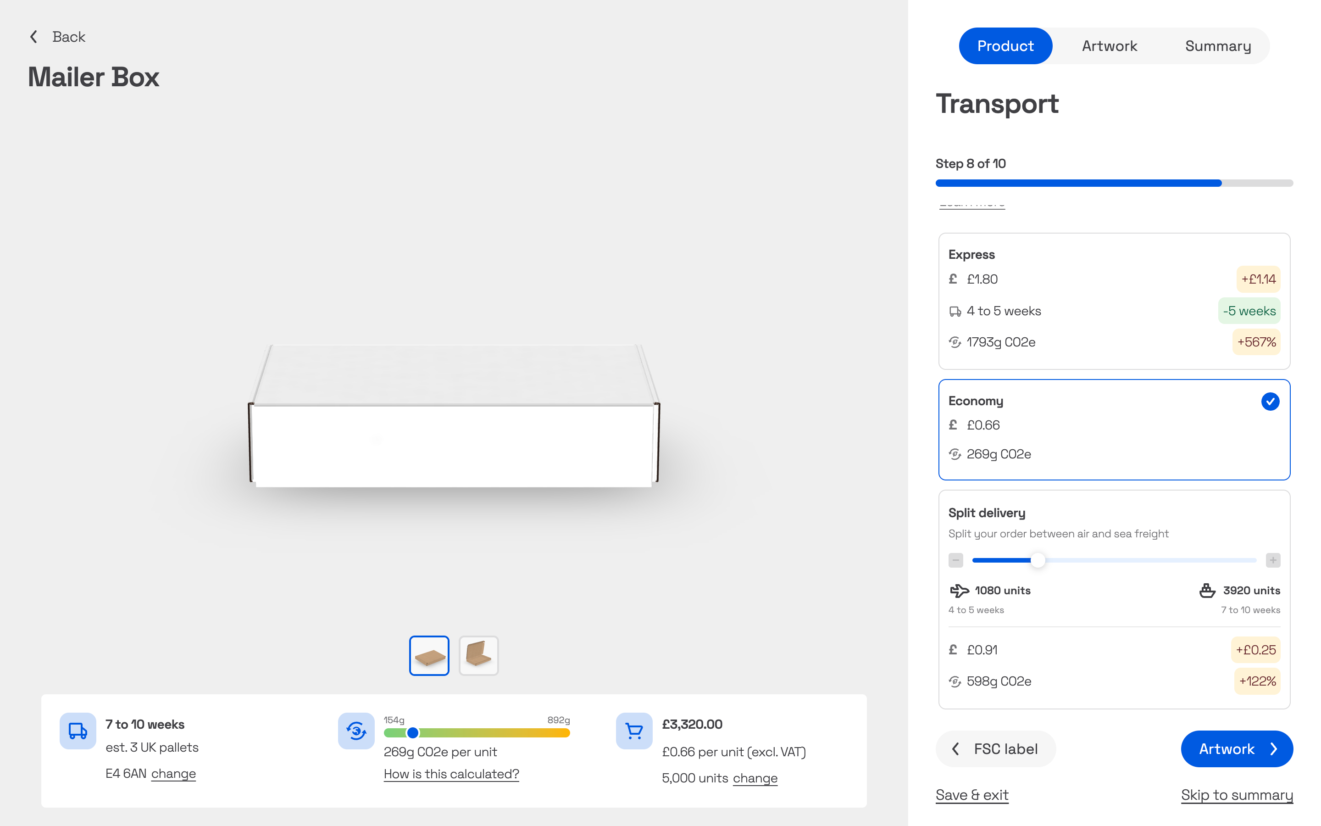Go back to FSC label step
The image size is (1321, 826).
(x=995, y=748)
